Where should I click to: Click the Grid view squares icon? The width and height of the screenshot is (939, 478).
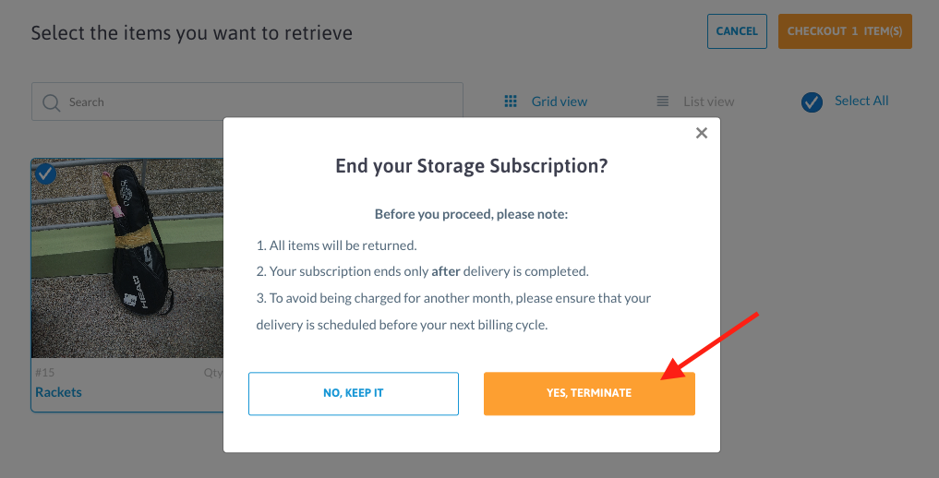click(511, 102)
